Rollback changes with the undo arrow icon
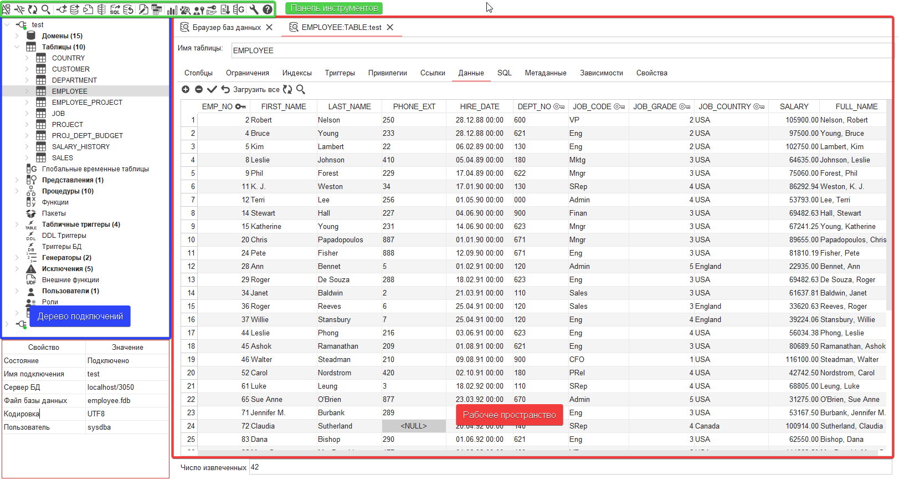This screenshot has width=899, height=479. click(225, 89)
